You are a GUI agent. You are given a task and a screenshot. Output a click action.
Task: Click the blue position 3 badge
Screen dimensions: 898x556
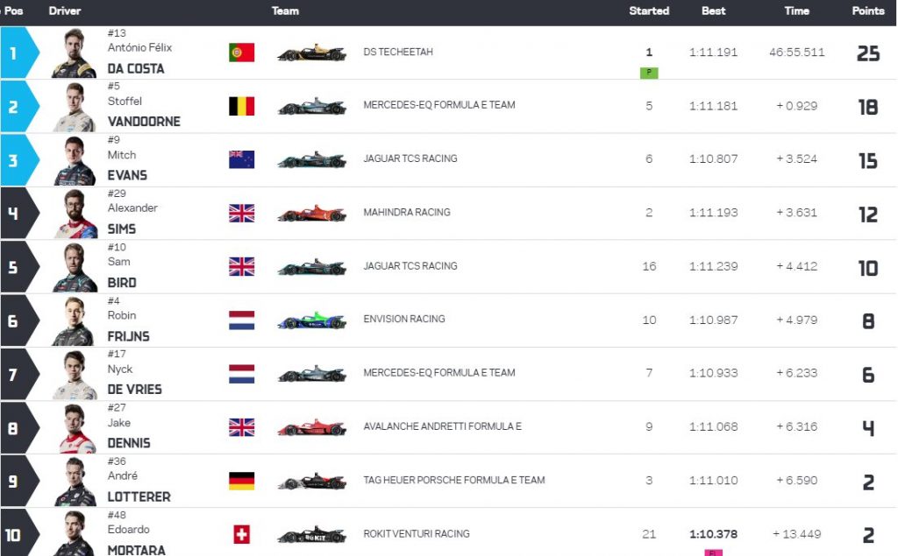pos(19,160)
